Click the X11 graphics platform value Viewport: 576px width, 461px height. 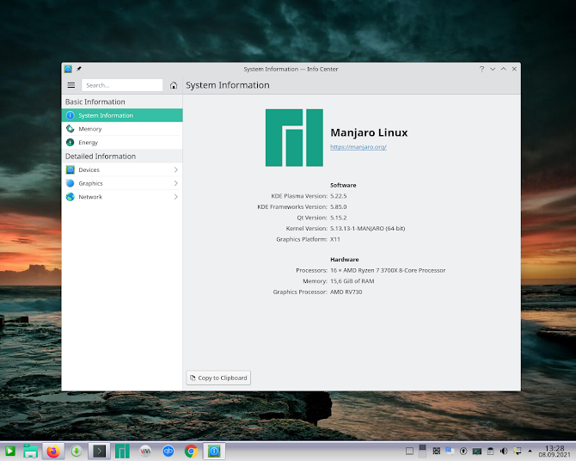click(x=335, y=239)
